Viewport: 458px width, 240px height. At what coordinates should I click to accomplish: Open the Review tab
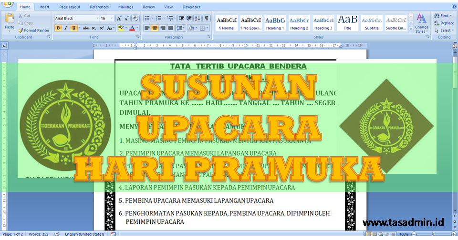(x=149, y=7)
